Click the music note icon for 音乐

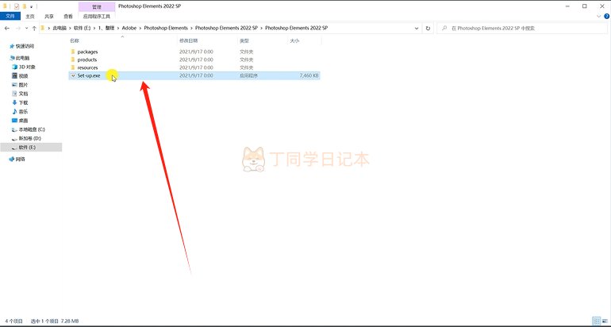15,112
